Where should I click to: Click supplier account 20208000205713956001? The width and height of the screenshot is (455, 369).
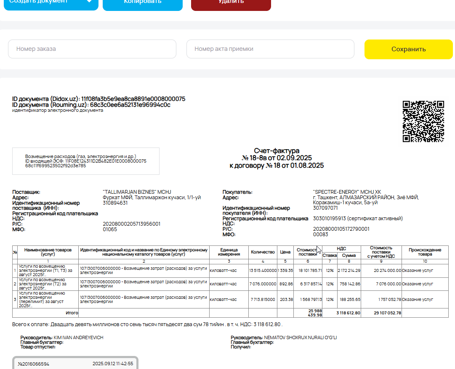[x=131, y=224]
